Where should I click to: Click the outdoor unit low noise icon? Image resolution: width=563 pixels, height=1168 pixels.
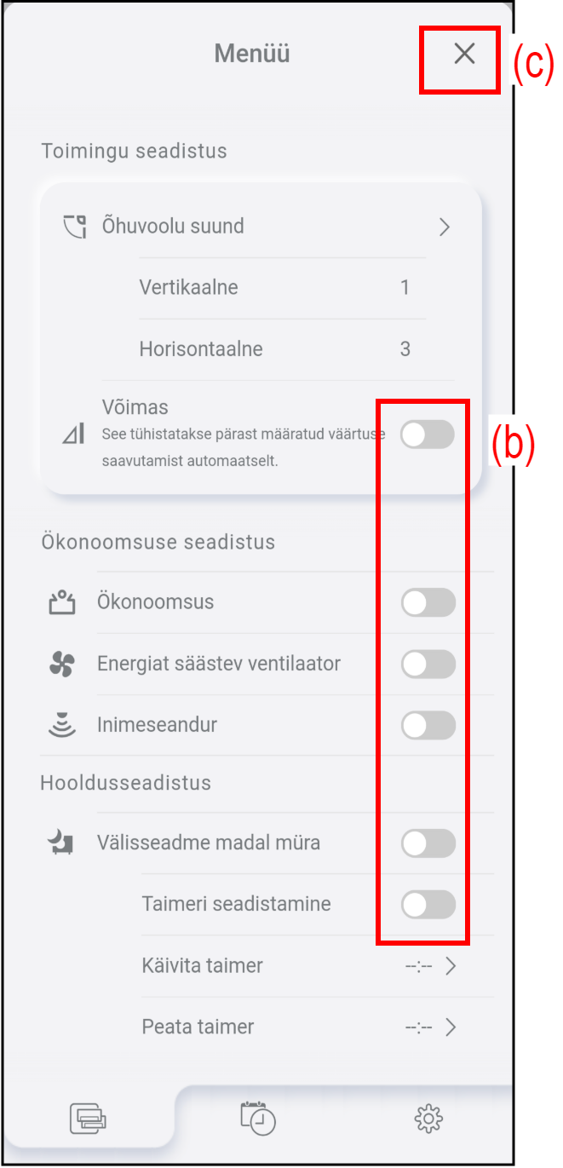62,843
